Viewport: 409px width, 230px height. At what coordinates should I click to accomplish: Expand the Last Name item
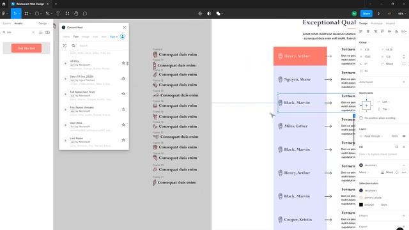[x=65, y=141]
